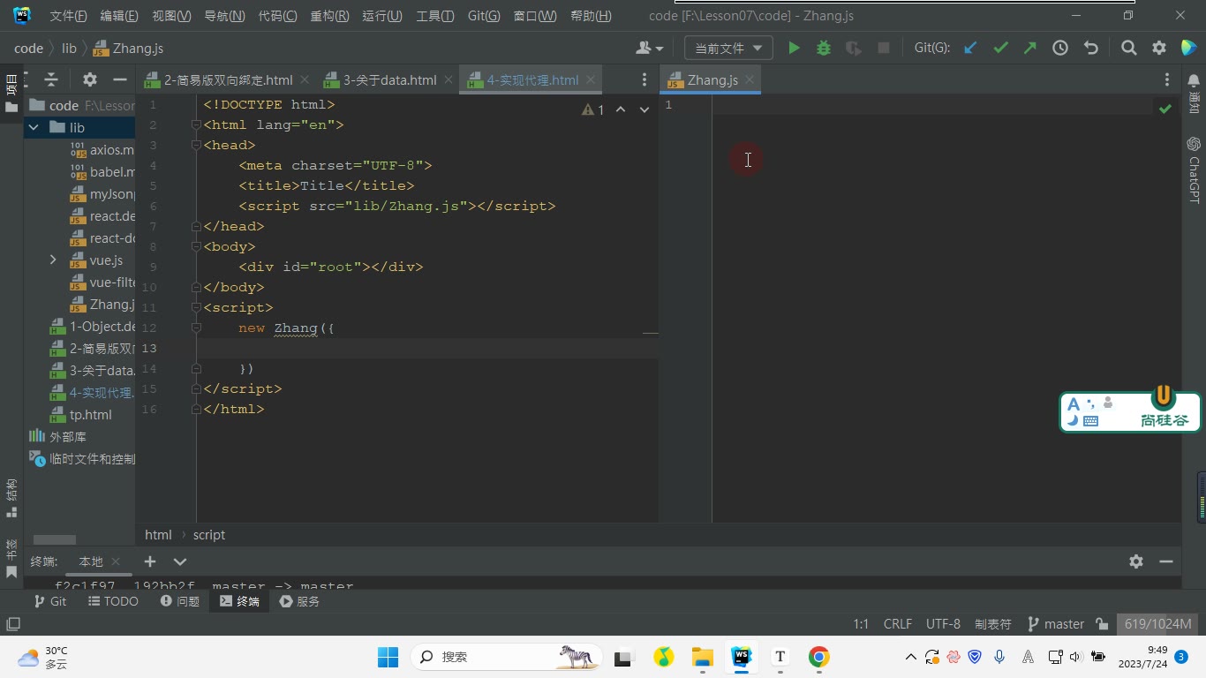This screenshot has width=1206, height=678.
Task: Open the 问题 problems tool window
Action: 180,601
